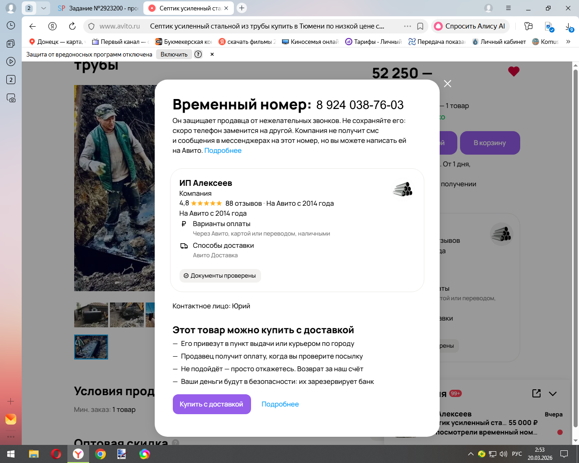The height and width of the screenshot is (463, 579).
Task: Open the "Донецк — карта" bookmark
Action: [x=57, y=42]
